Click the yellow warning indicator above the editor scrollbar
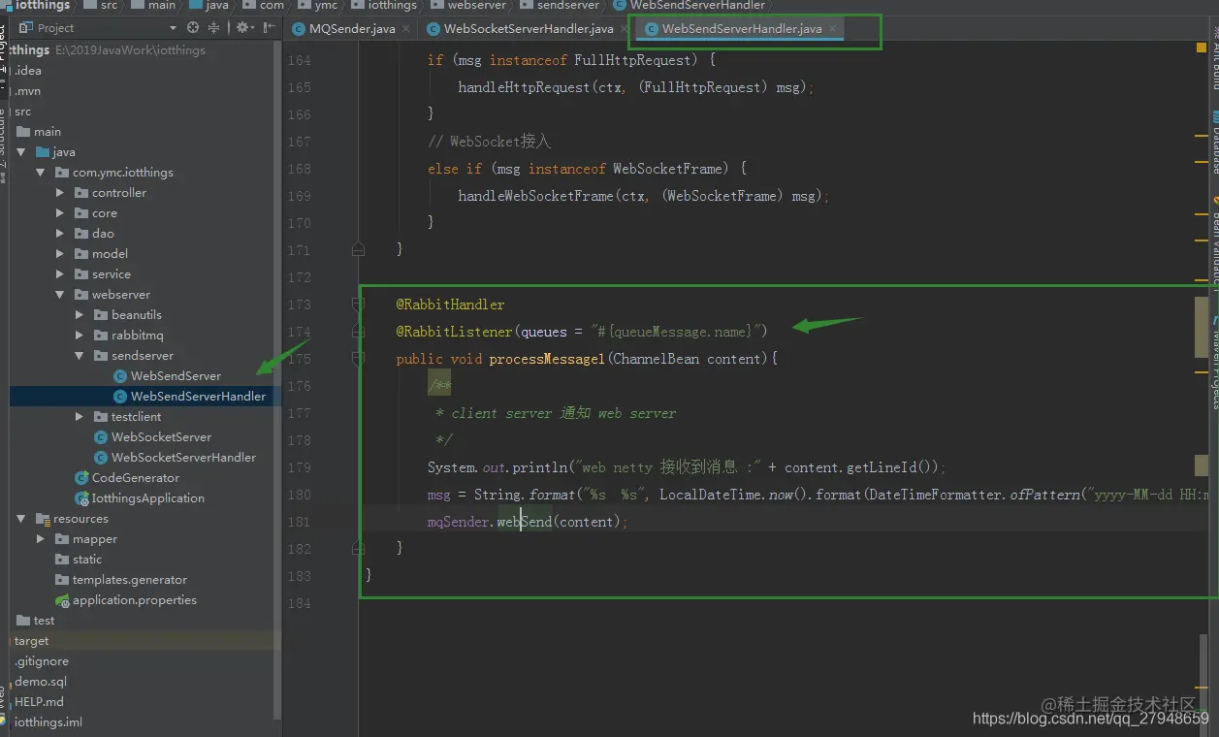The height and width of the screenshot is (737, 1219). tap(1202, 47)
